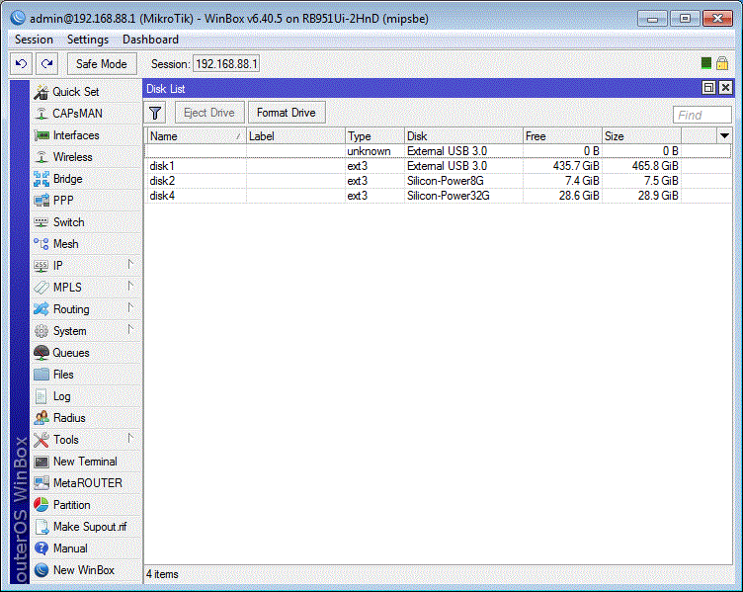Click the Tools wrench icon
The image size is (743, 592).
[x=41, y=440]
